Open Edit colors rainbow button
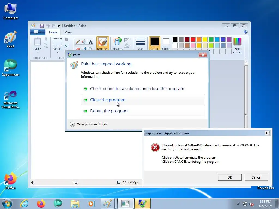279x209 pixels. [237, 45]
